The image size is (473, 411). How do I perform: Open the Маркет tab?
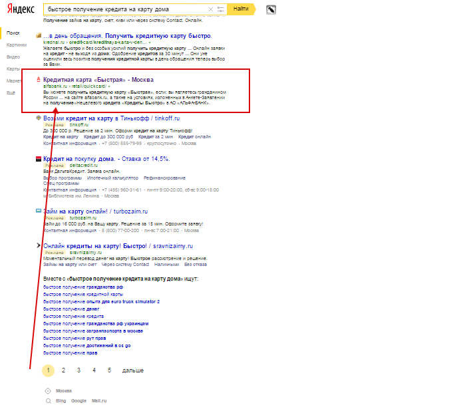pos(14,81)
